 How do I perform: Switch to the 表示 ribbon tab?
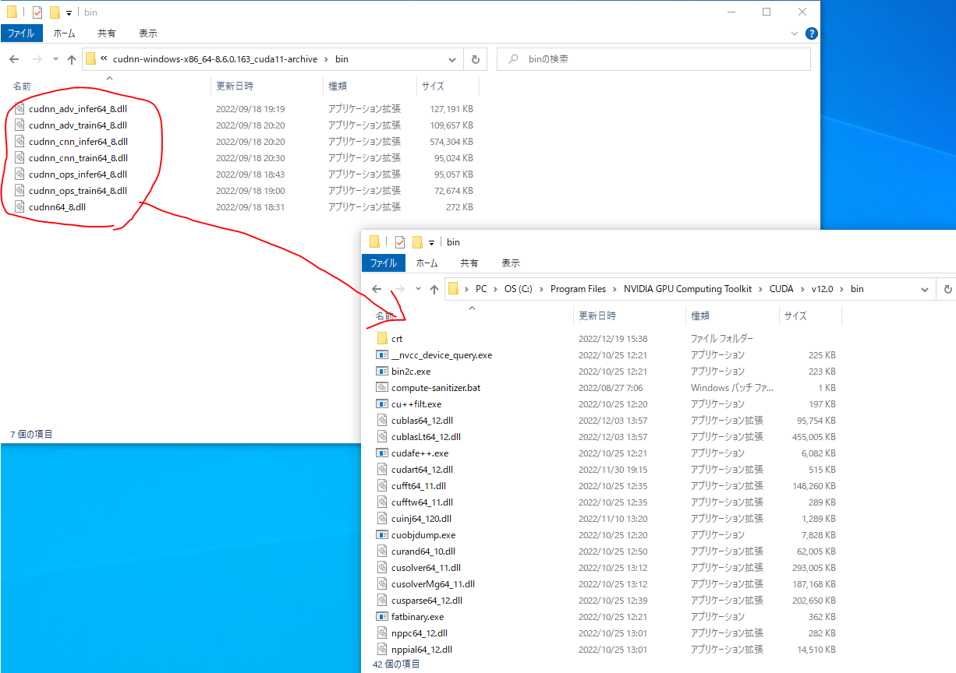click(148, 33)
